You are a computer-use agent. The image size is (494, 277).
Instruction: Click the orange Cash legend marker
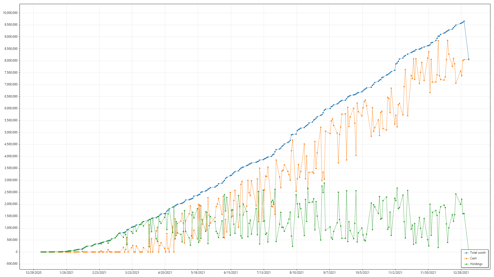tap(466, 259)
